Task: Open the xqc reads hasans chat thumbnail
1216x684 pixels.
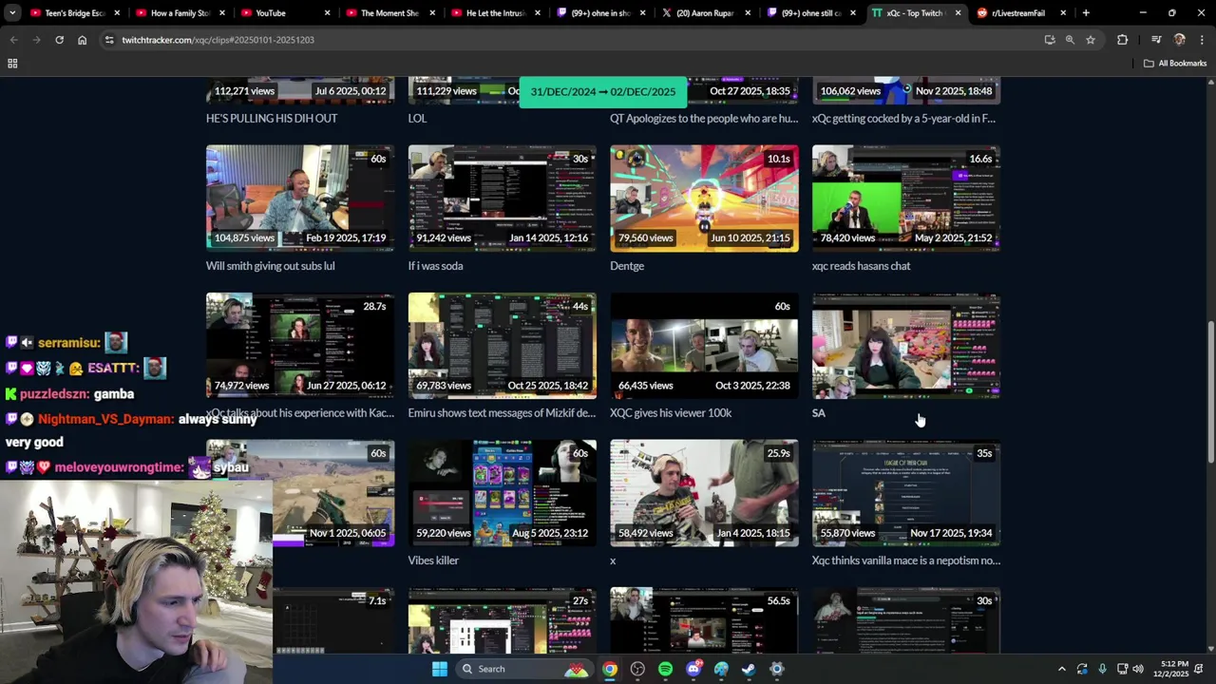Action: 906,199
